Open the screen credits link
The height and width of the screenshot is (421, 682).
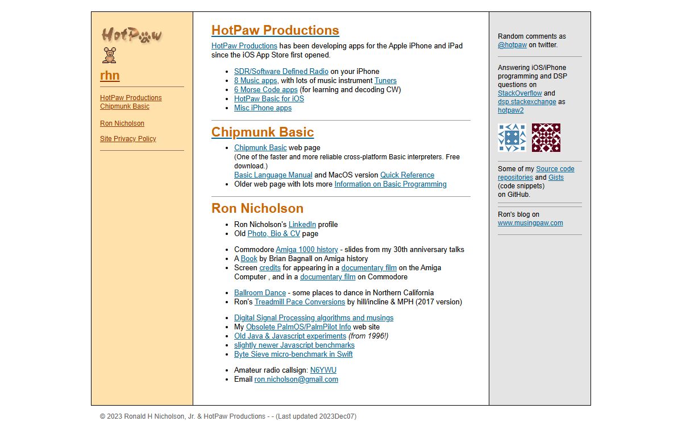click(x=270, y=268)
